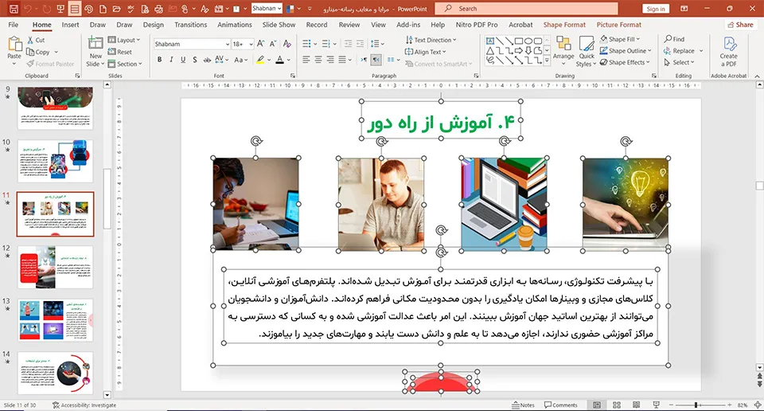764x411 pixels.
Task: Decrease list indent level icon
Action: 348,44
